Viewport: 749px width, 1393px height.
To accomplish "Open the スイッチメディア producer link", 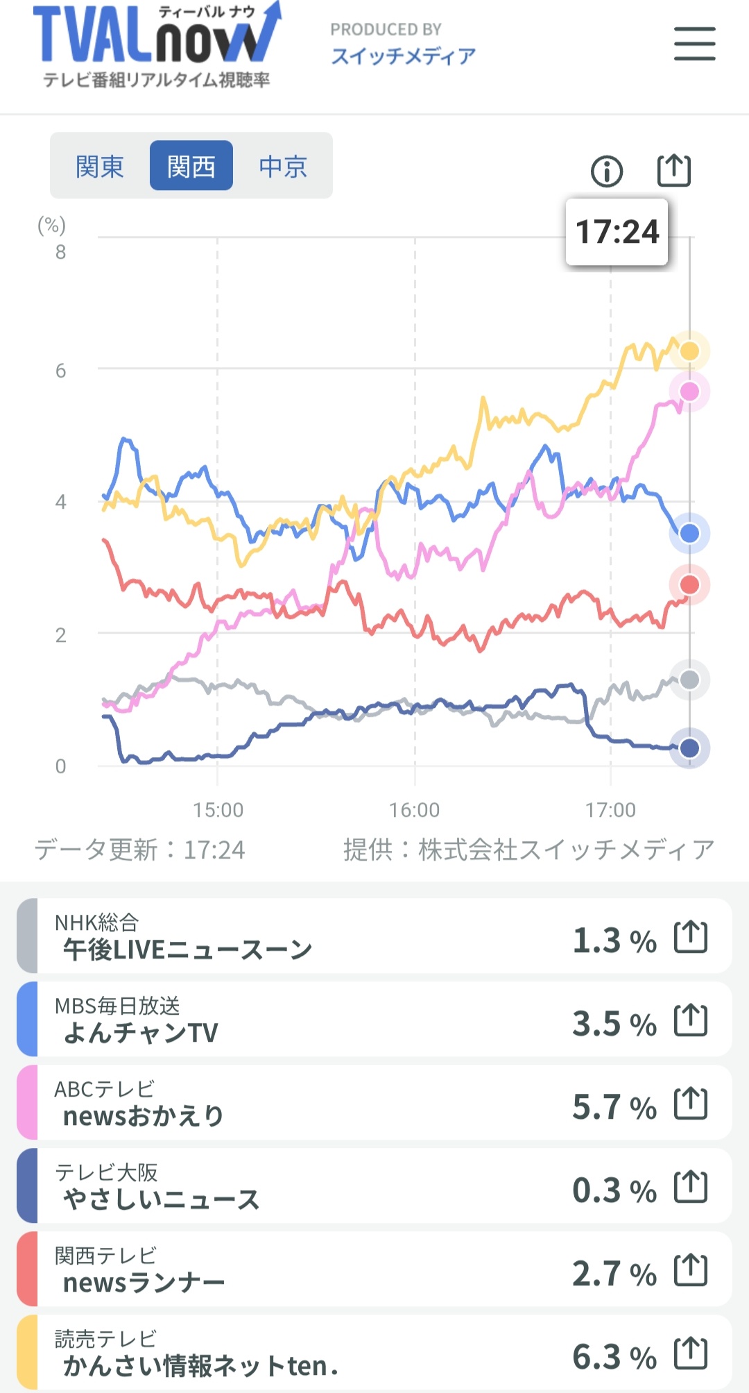I will click(x=404, y=56).
